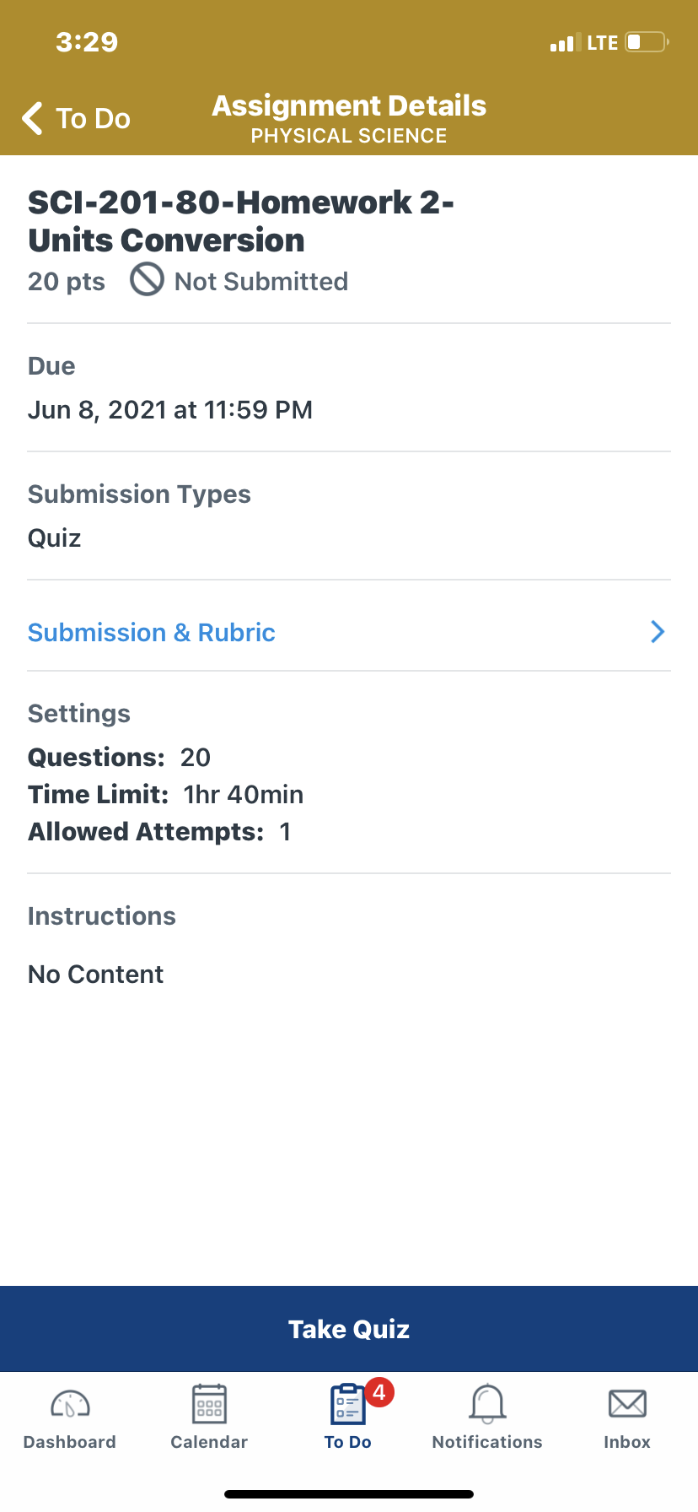This screenshot has width=698, height=1512.
Task: Tap the battery indicator in status bar
Action: pyautogui.click(x=647, y=42)
